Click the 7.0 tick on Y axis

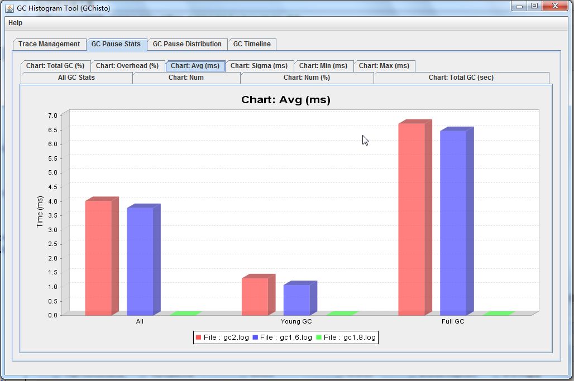[x=52, y=115]
